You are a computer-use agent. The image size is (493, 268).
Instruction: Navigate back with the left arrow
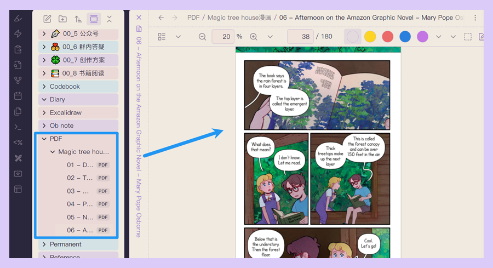tap(161, 18)
